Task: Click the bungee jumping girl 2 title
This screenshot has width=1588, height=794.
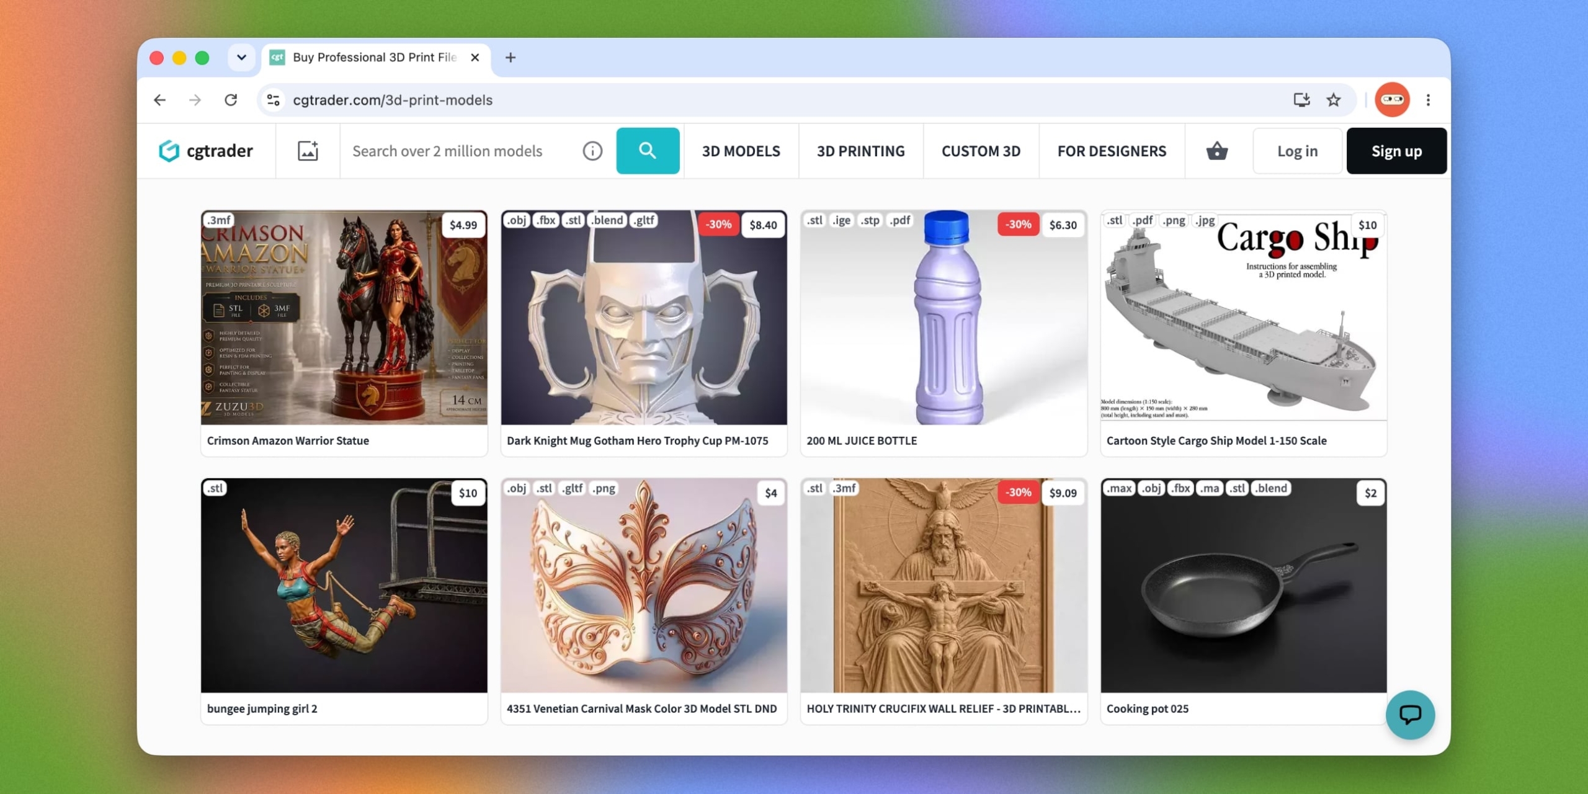Action: pyautogui.click(x=262, y=708)
